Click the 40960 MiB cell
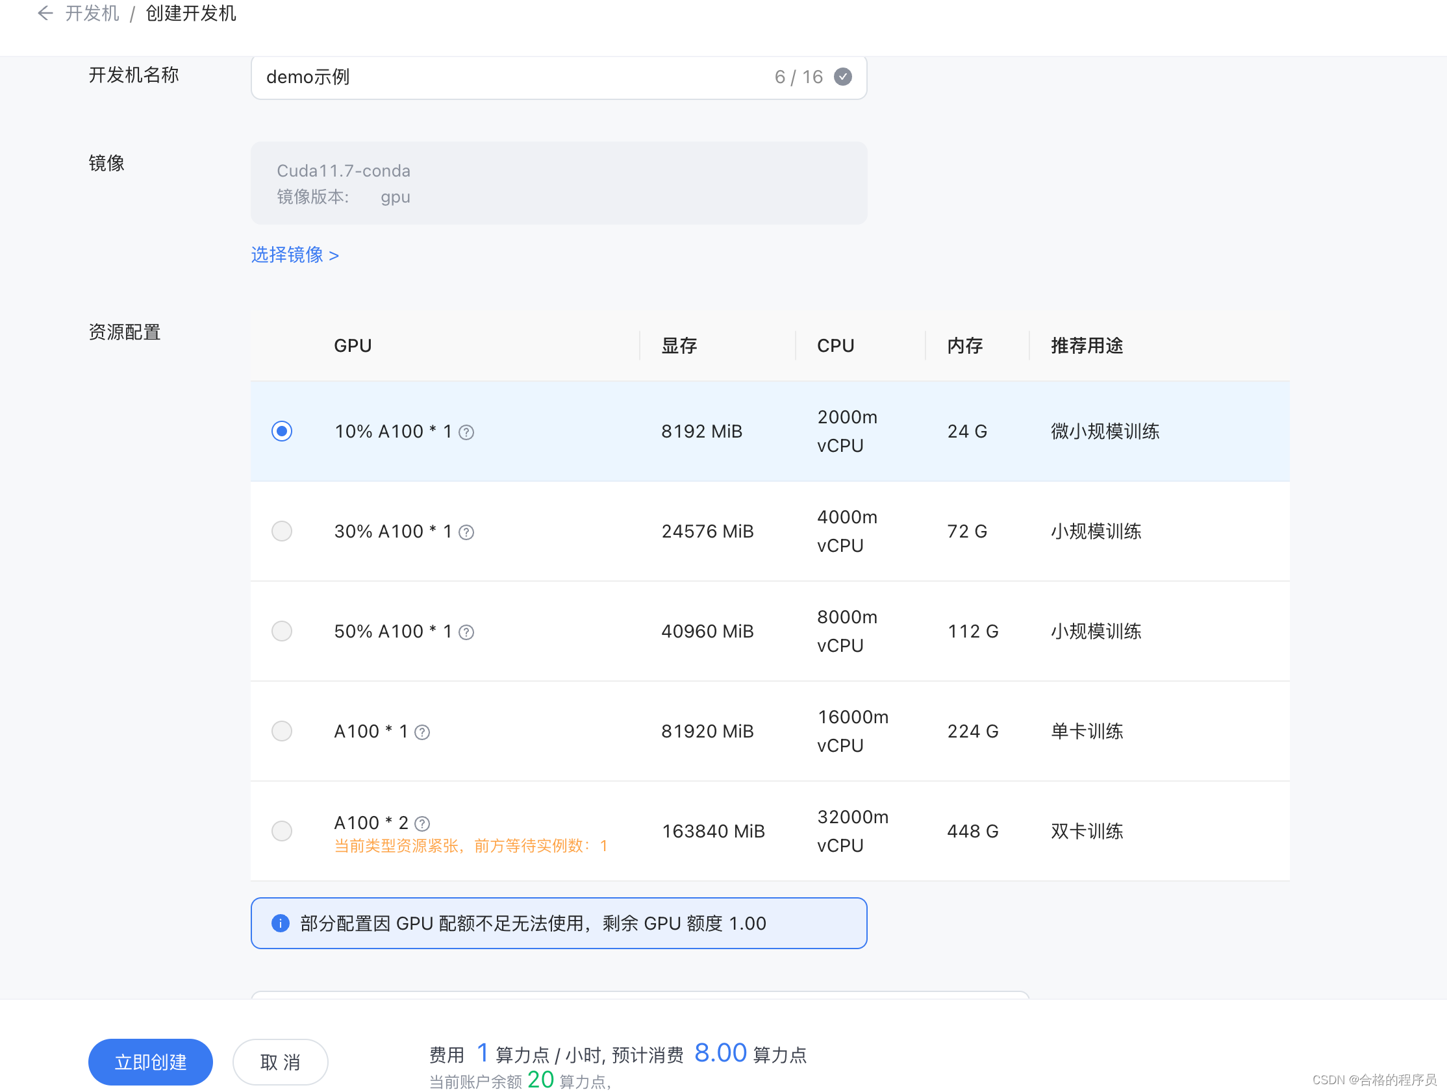This screenshot has height=1092, width=1447. [707, 632]
